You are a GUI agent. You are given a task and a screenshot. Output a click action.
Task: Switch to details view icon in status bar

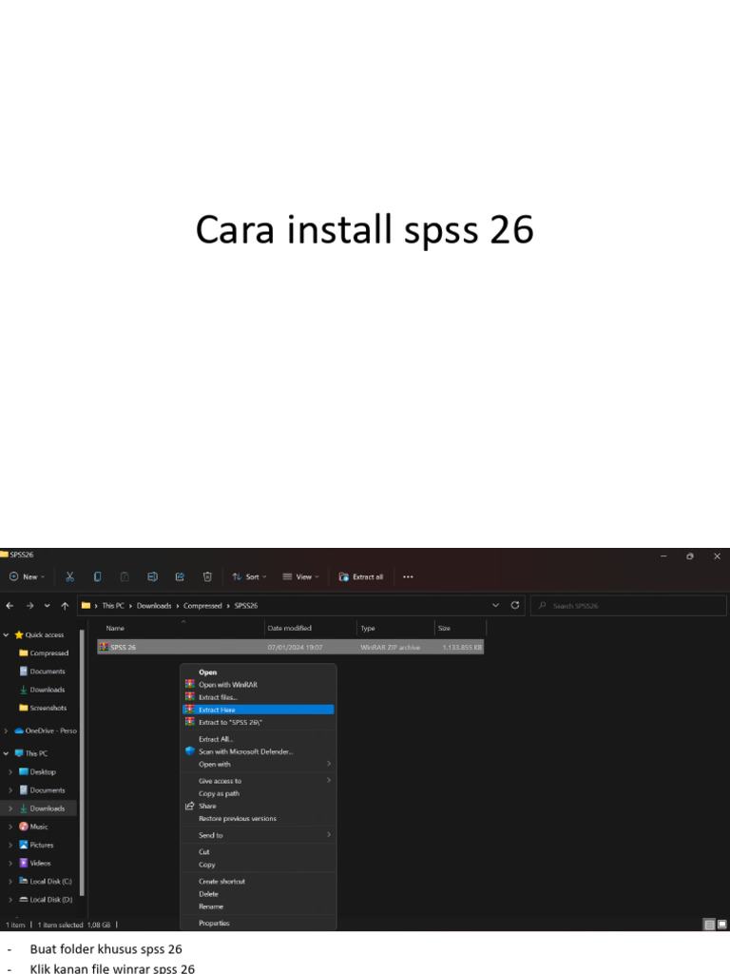(x=709, y=925)
